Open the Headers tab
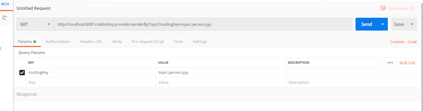423x111 pixels. pyautogui.click(x=90, y=42)
